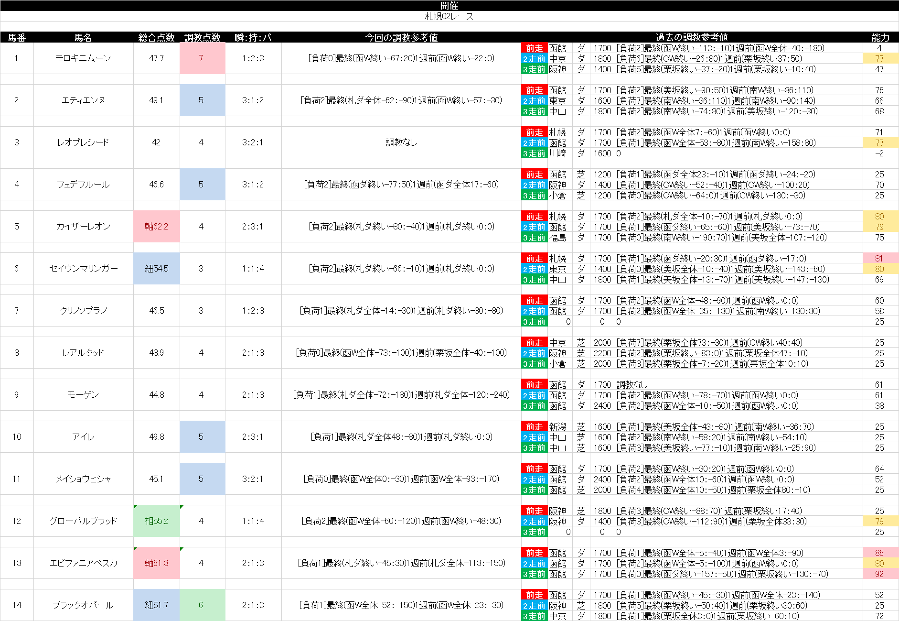
Task: Click the green 3走前 label for レアルタッド
Action: click(x=534, y=364)
